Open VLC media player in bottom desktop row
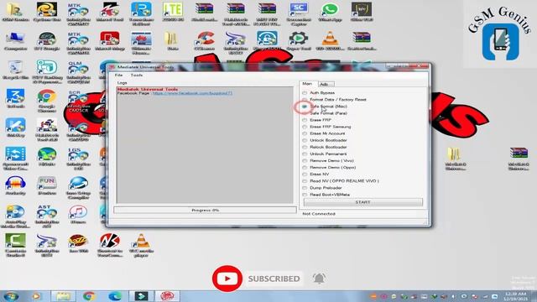This screenshot has width=537, height=302. [x=141, y=245]
